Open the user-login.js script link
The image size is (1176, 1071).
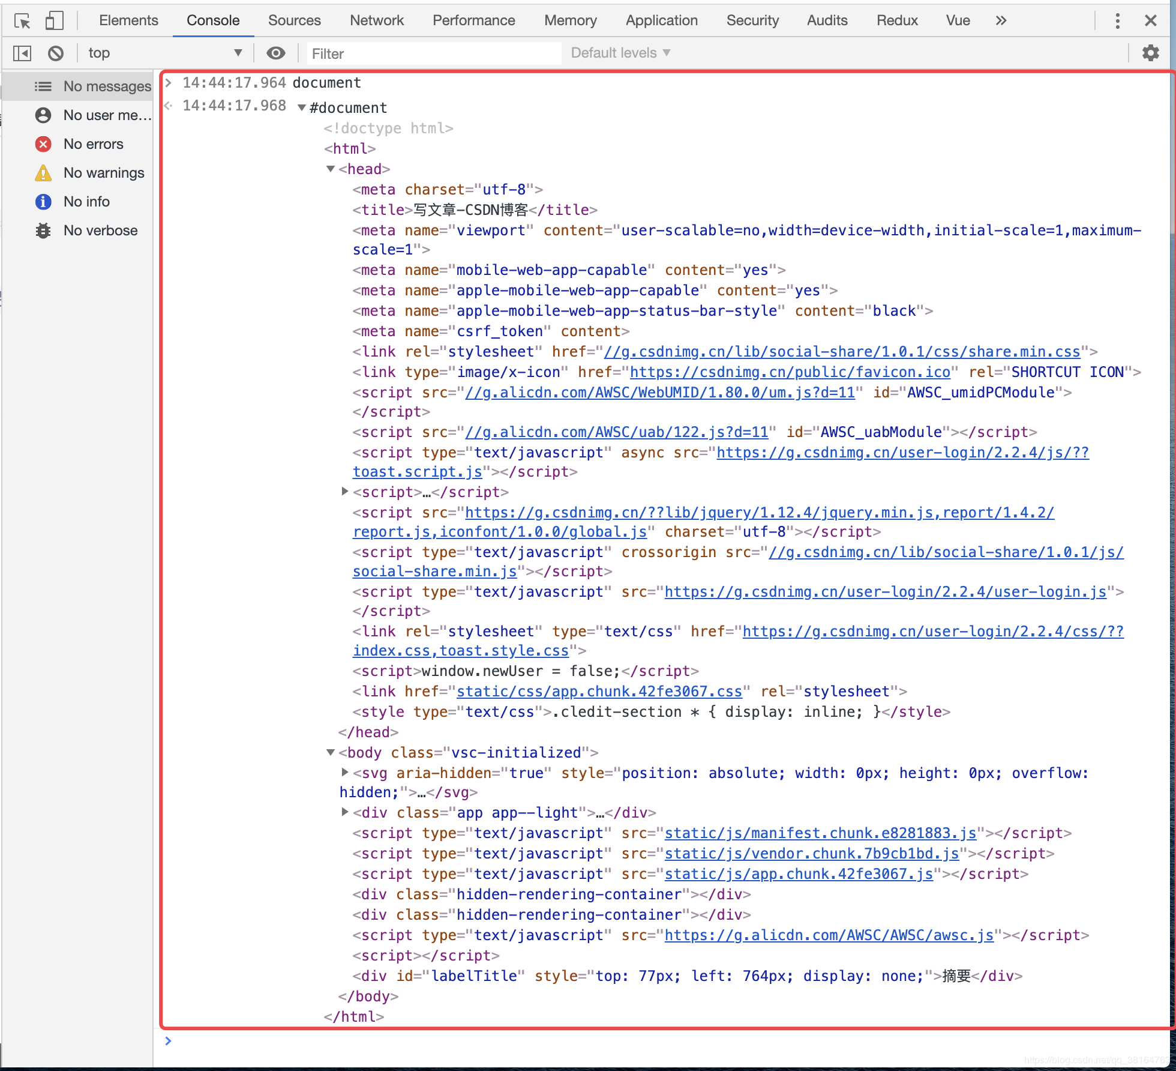pyautogui.click(x=886, y=592)
